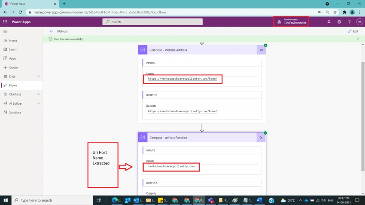The image size is (365, 205).
Task: Open the saved passwords key icon
Action: tap(320, 12)
